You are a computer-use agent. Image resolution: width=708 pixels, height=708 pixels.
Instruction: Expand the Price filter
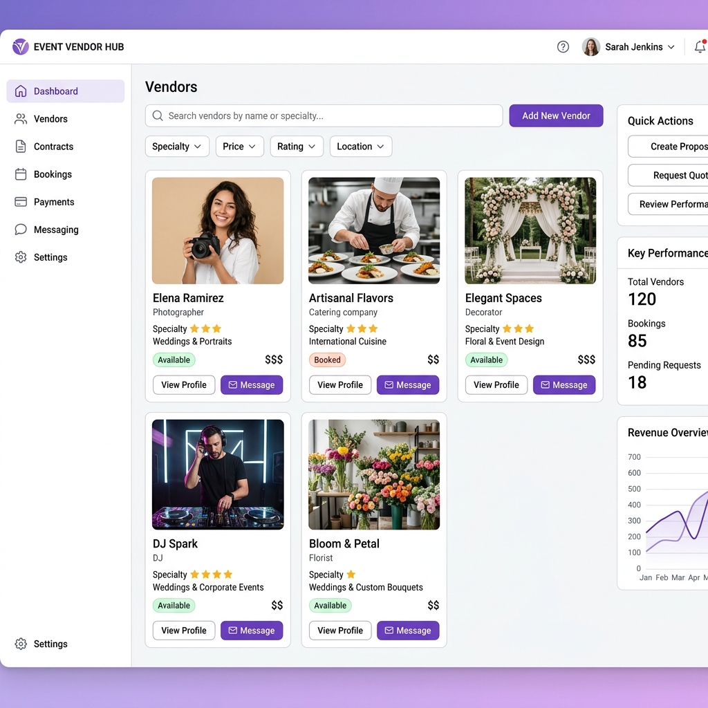pyautogui.click(x=239, y=146)
